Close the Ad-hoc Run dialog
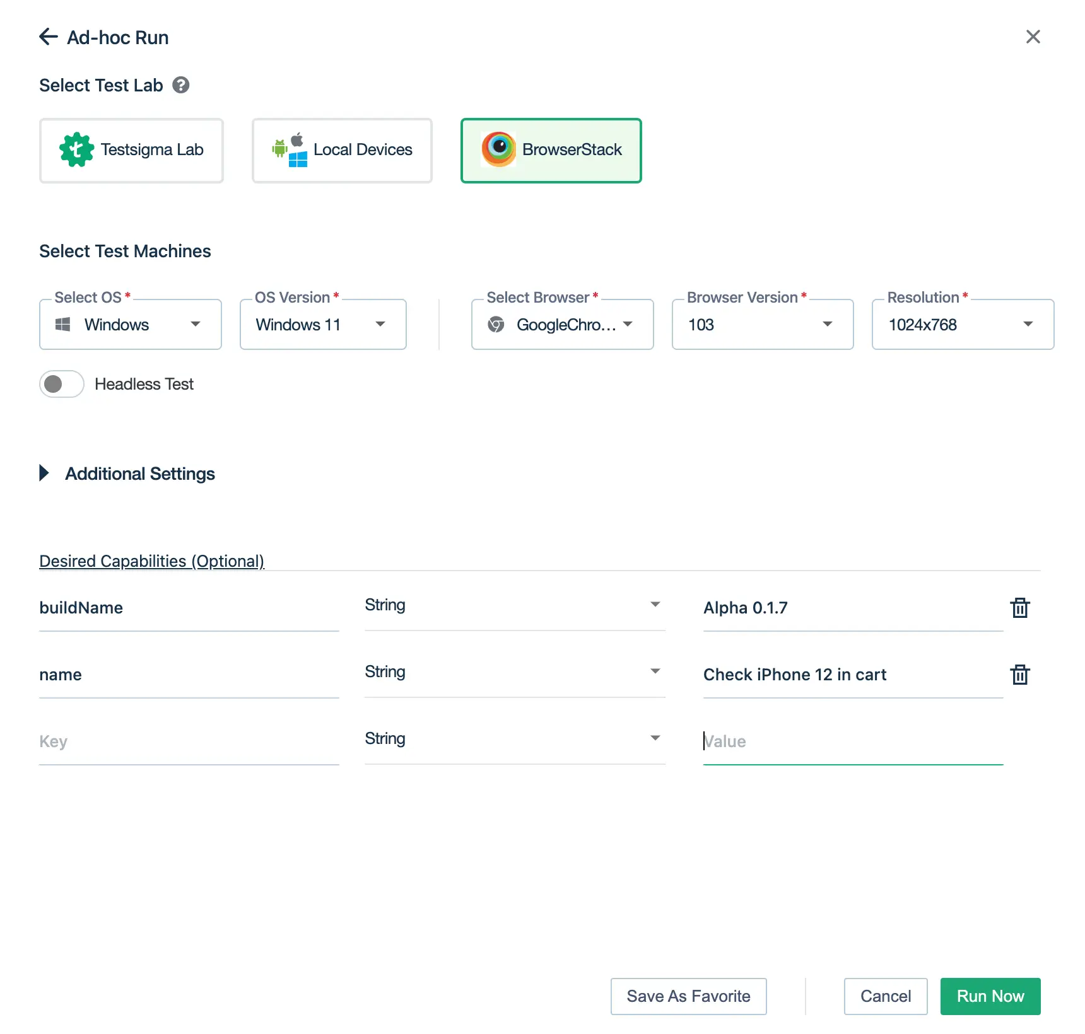 click(1033, 37)
